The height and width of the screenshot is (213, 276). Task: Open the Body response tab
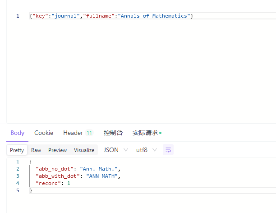(x=17, y=133)
